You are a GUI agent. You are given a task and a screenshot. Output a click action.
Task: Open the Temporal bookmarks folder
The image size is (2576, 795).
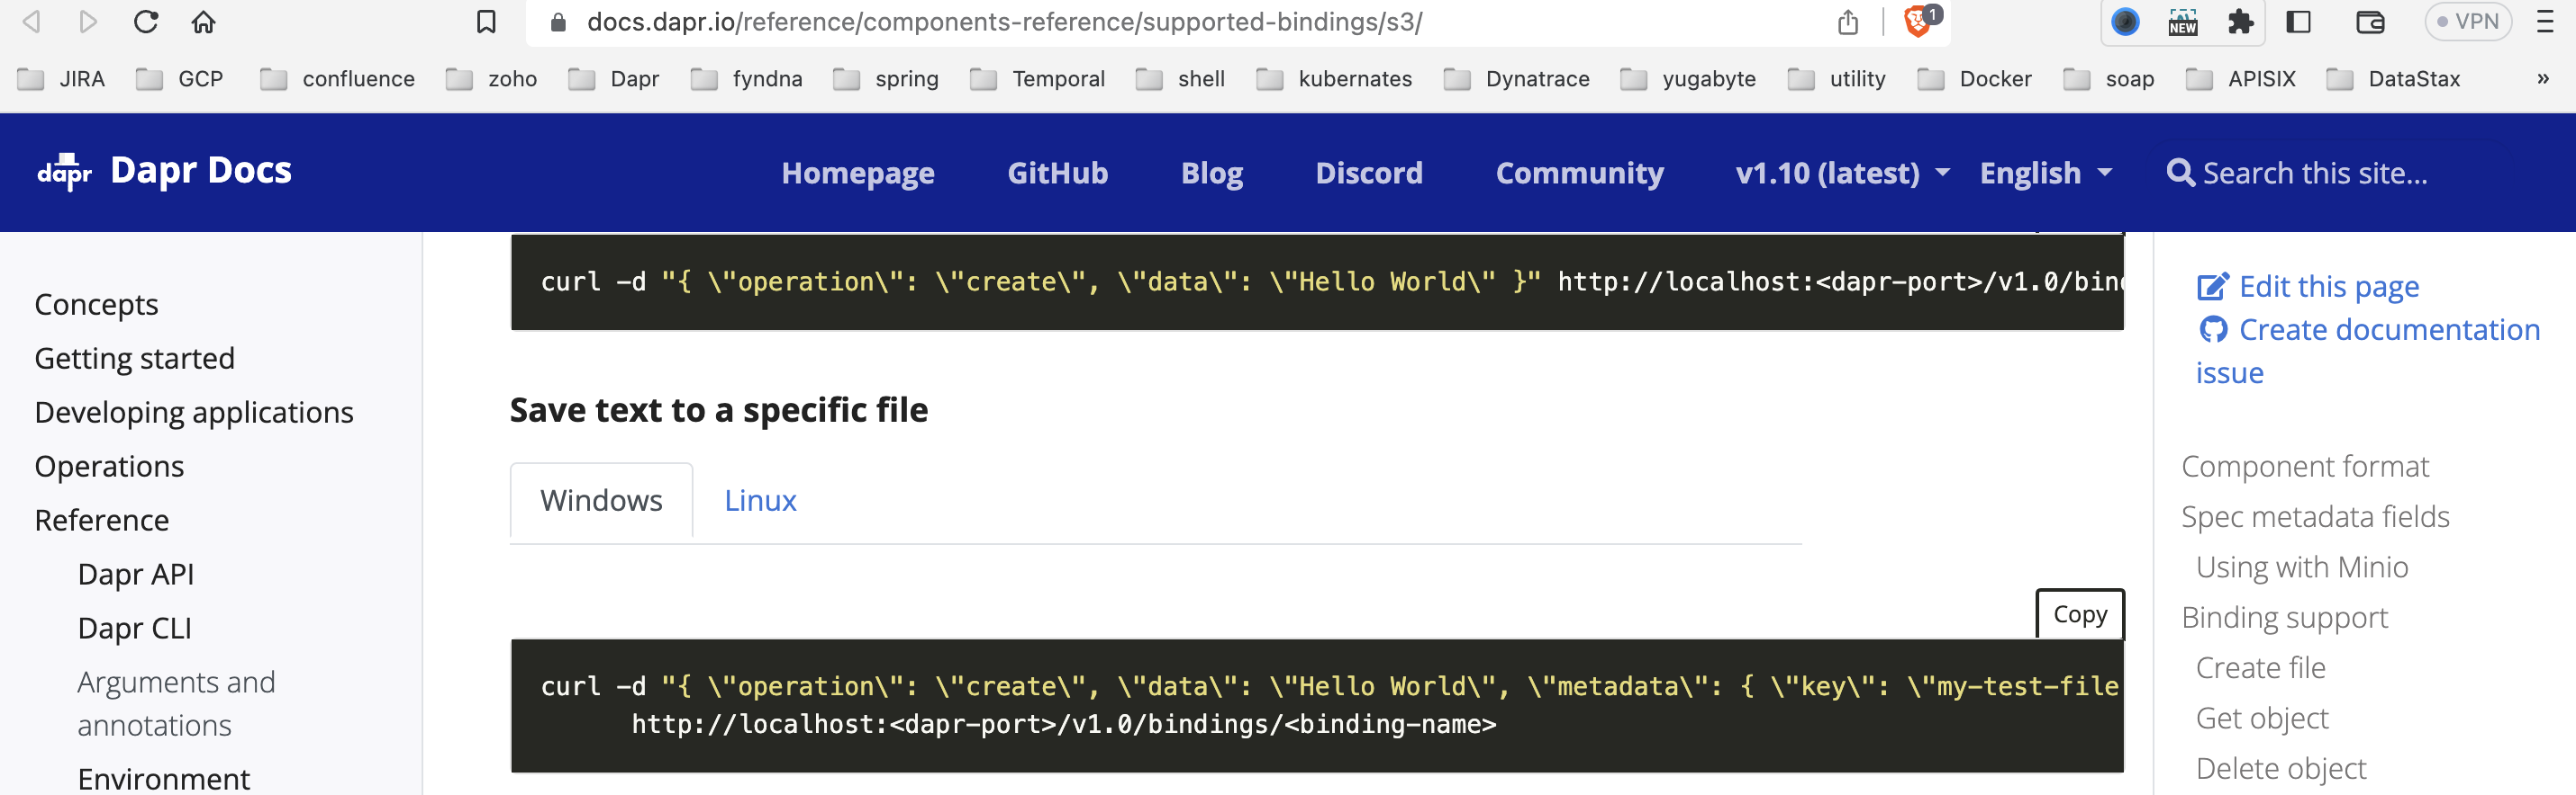pyautogui.click(x=1038, y=79)
